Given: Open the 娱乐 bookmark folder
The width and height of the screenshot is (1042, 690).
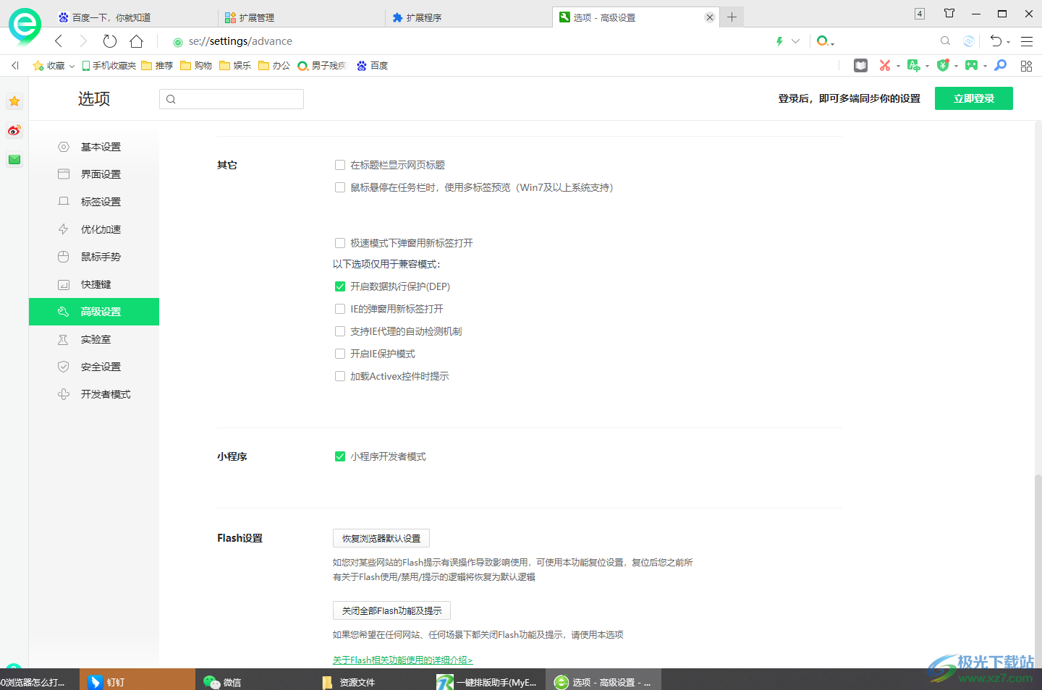Looking at the screenshot, I should pyautogui.click(x=235, y=65).
